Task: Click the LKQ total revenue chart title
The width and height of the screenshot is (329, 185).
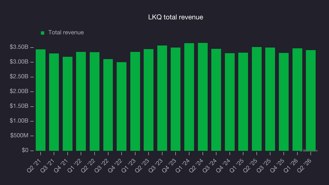Action: coord(176,17)
